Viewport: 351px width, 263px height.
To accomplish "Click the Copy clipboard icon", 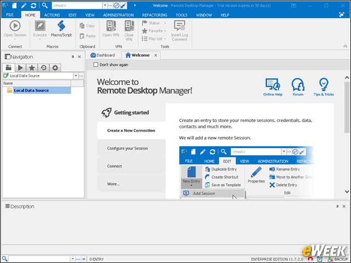I will (82, 26).
